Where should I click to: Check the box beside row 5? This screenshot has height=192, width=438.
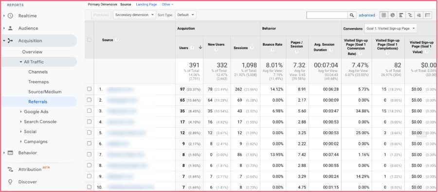click(89, 133)
